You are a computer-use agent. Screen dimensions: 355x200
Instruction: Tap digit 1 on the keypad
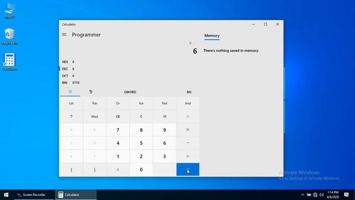118,156
